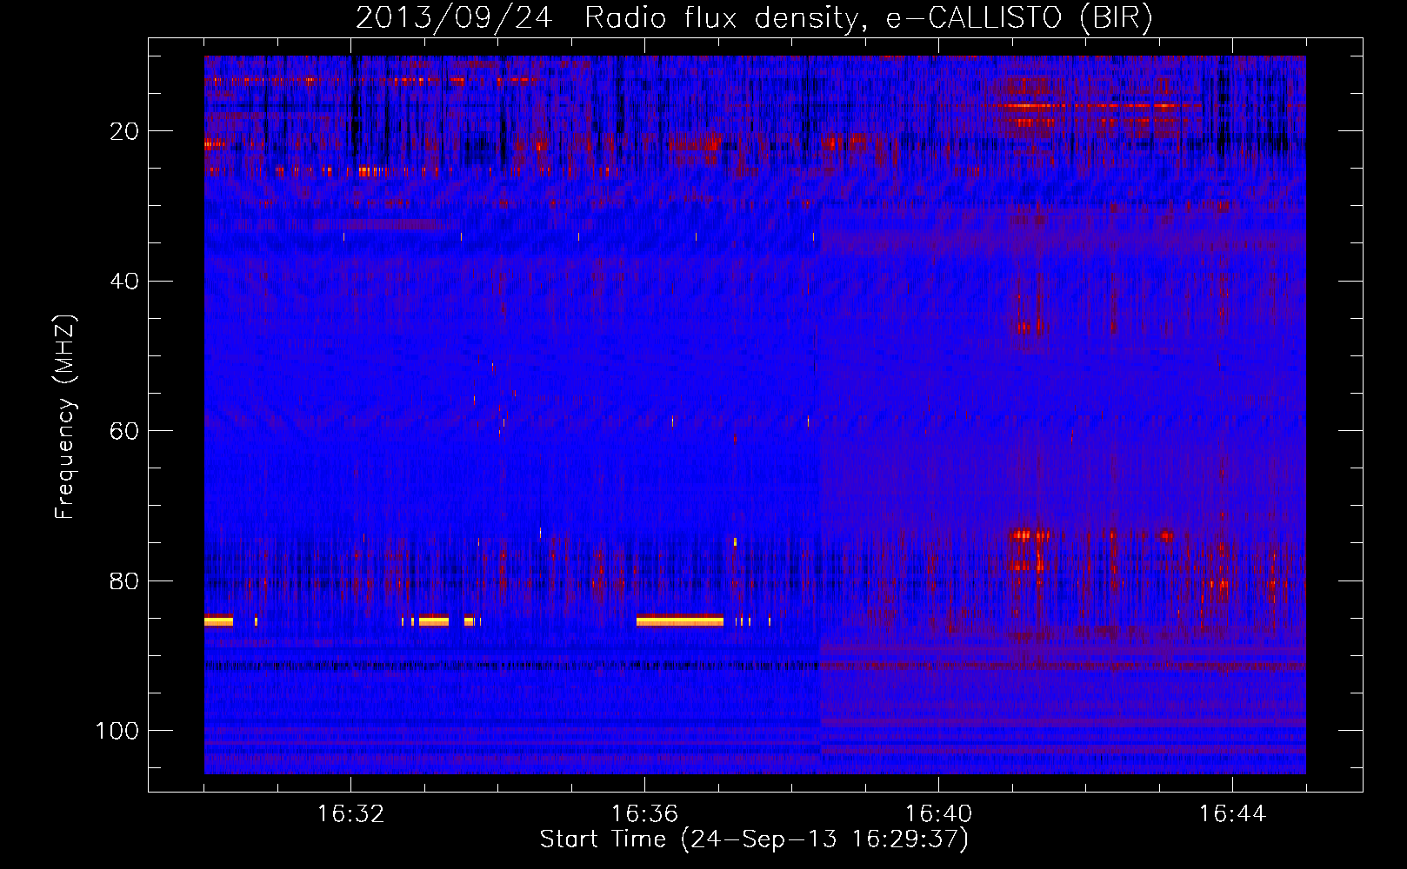This screenshot has height=869, width=1407.
Task: Click the 16:40 time tick label
Action: pos(938,814)
